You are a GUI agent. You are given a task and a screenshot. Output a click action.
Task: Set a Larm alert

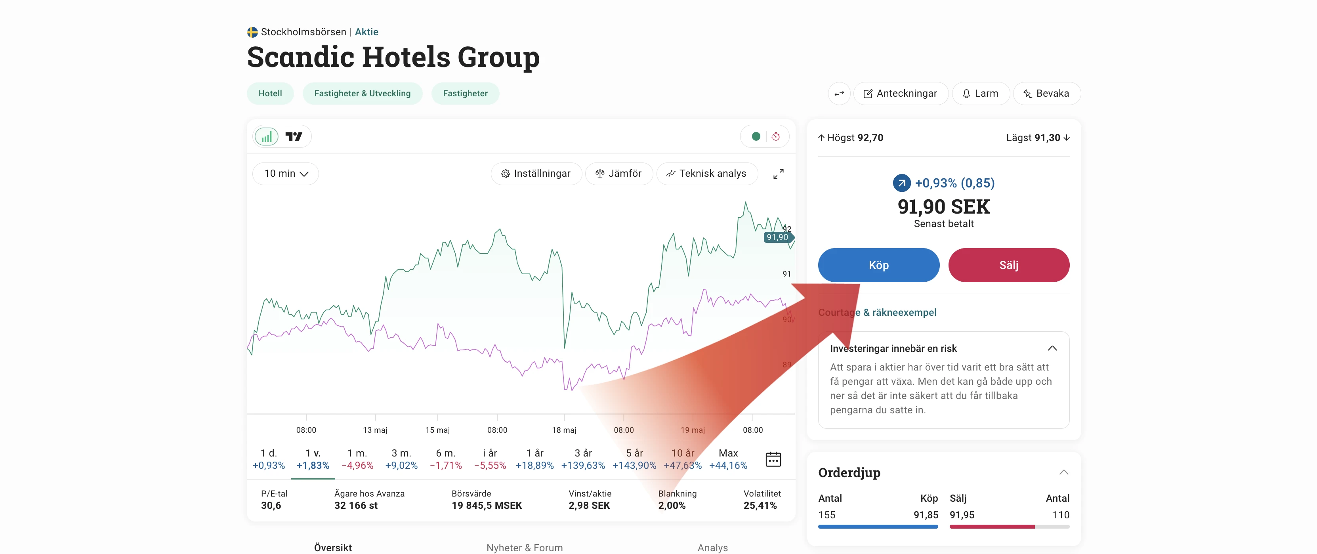click(980, 94)
